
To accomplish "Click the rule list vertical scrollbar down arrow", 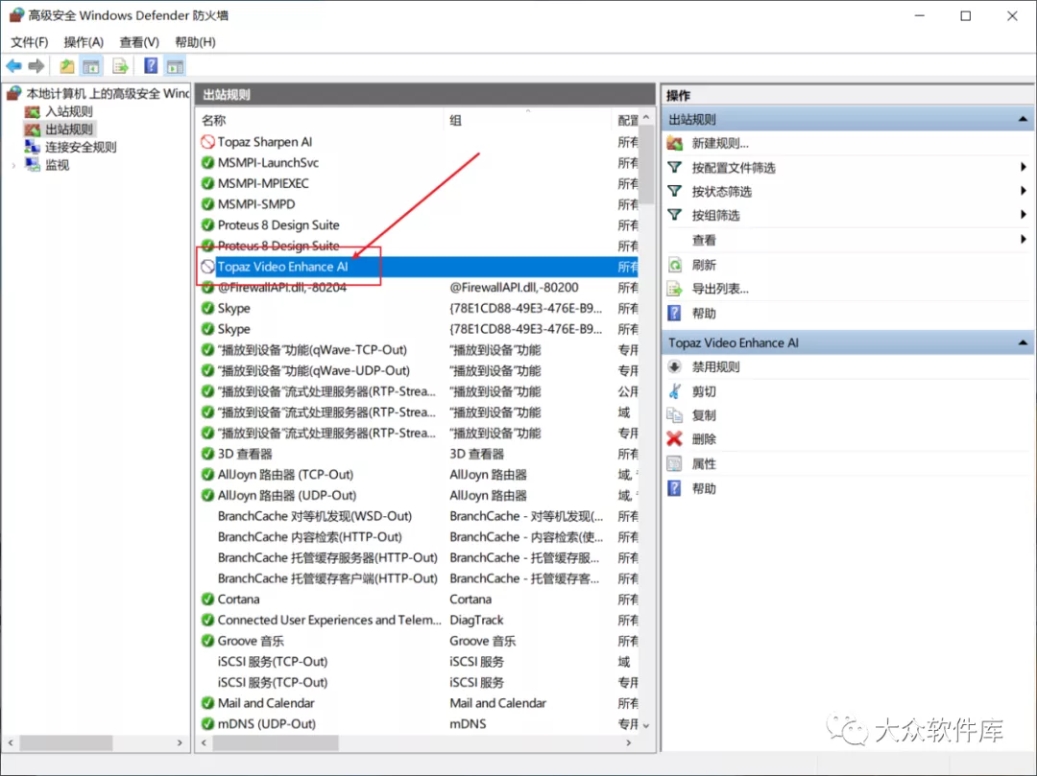I will 646,725.
